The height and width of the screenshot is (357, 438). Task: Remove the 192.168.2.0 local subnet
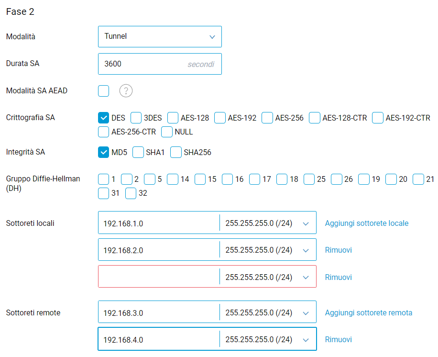click(x=338, y=250)
